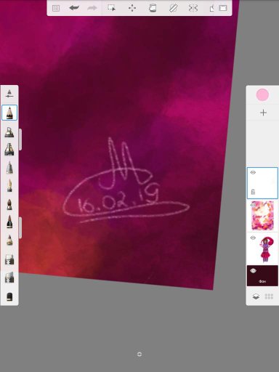The image size is (279, 372).
Task: Select the selection tool in top toolbar
Action: point(111,8)
